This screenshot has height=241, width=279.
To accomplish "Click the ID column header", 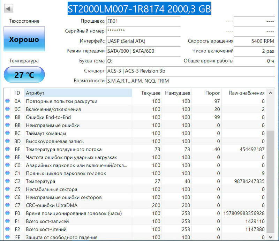I will click(17, 93).
